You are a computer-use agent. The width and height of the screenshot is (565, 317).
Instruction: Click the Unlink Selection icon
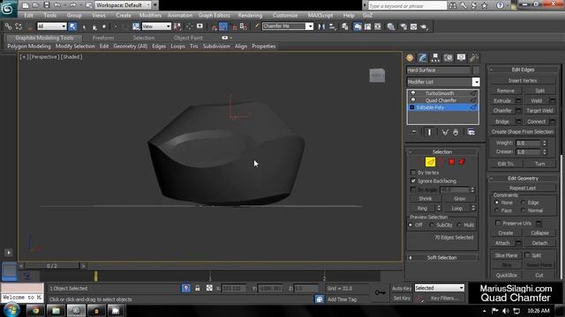(19, 26)
